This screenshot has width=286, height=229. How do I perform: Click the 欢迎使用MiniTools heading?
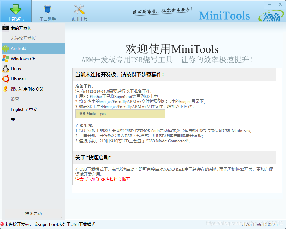click(172, 49)
